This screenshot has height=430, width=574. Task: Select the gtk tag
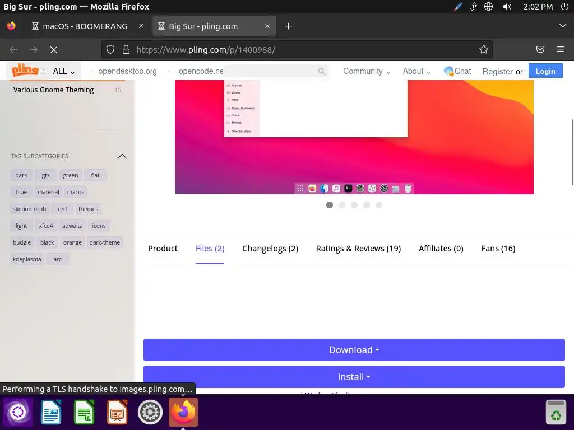click(46, 175)
